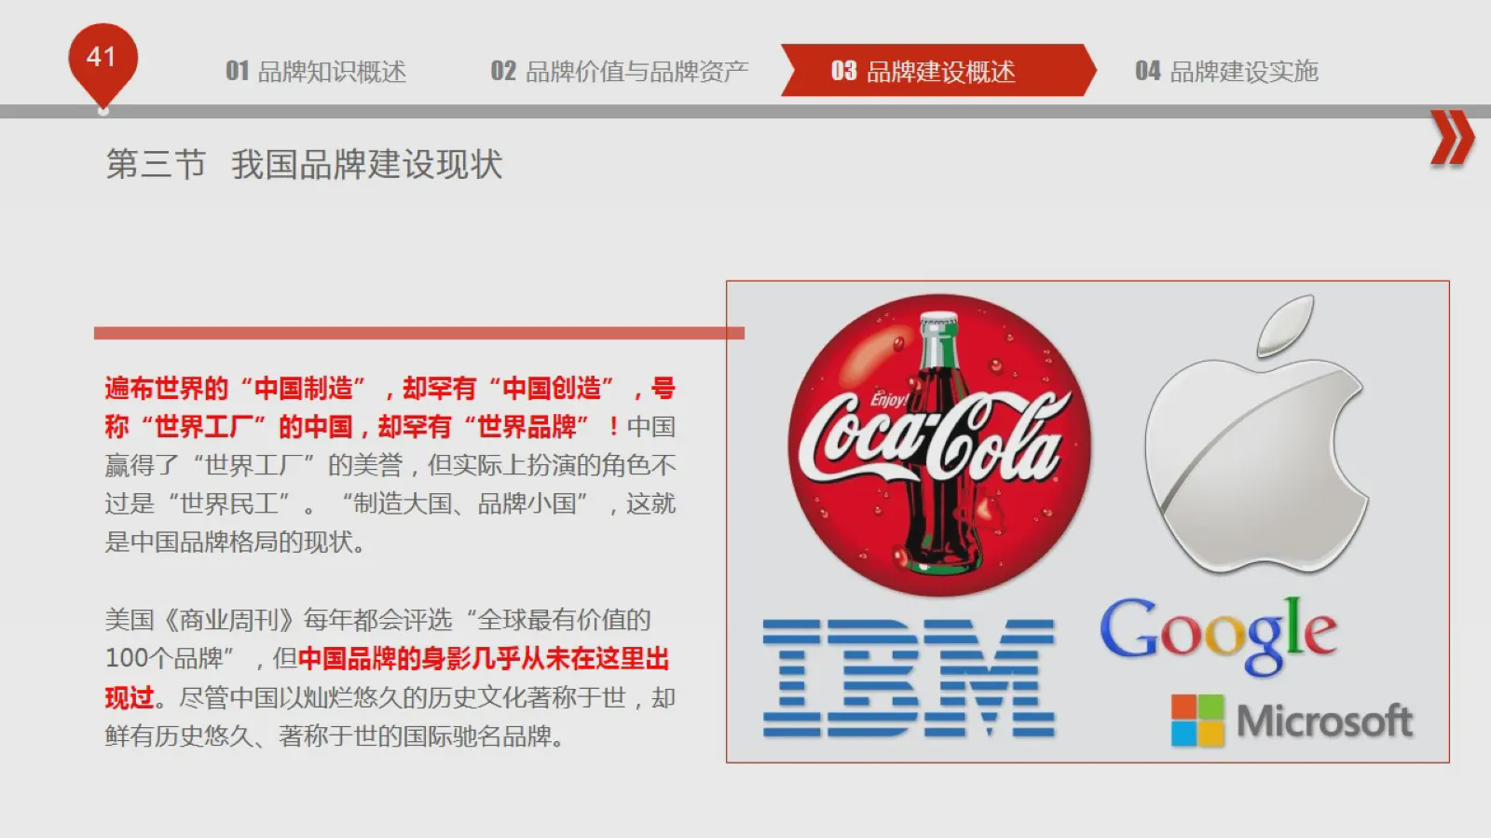Screen dimensions: 1491x838
Task: Click the multicolored Google logo
Action: click(1218, 633)
